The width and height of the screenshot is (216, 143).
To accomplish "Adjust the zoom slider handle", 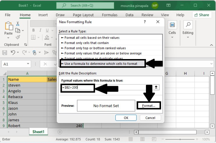I will 180,139.
